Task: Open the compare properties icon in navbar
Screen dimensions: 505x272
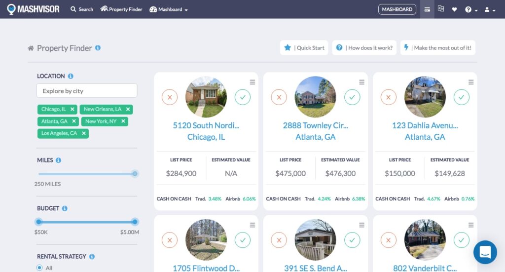Action: click(x=441, y=9)
